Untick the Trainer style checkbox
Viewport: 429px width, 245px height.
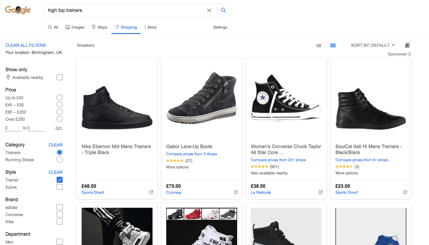coord(60,180)
